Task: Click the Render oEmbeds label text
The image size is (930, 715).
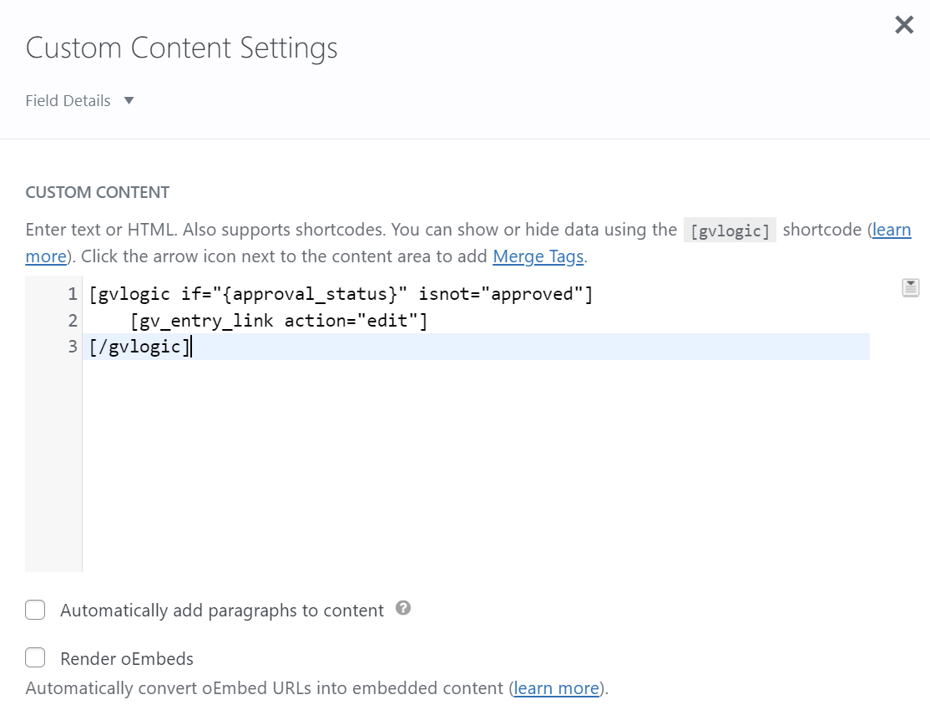Action: 127,659
